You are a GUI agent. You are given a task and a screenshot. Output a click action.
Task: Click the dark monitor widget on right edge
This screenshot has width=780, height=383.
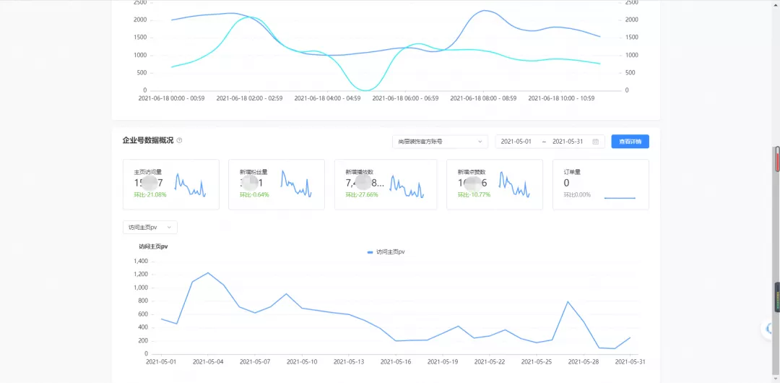(x=777, y=297)
